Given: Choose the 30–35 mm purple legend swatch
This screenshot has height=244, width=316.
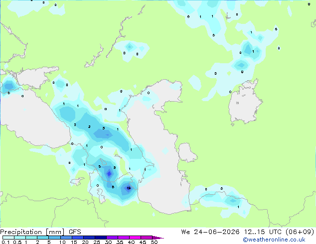Looking at the screenshot, I should tap(112, 238).
